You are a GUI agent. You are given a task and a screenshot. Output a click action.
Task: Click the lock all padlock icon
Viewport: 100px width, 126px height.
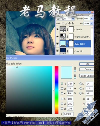(x=72, y=23)
